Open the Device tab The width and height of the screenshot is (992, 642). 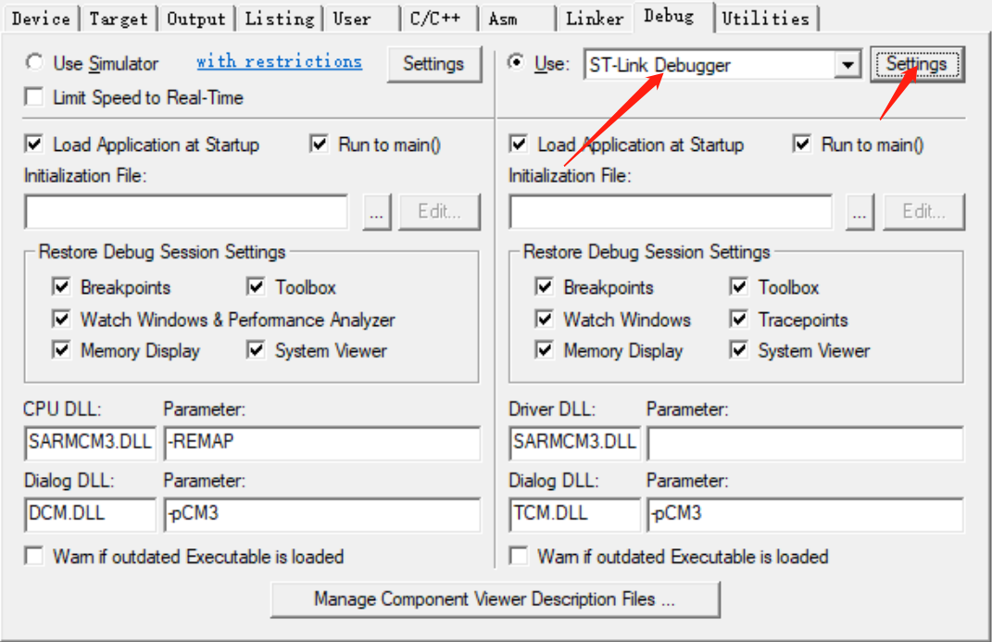pyautogui.click(x=42, y=18)
